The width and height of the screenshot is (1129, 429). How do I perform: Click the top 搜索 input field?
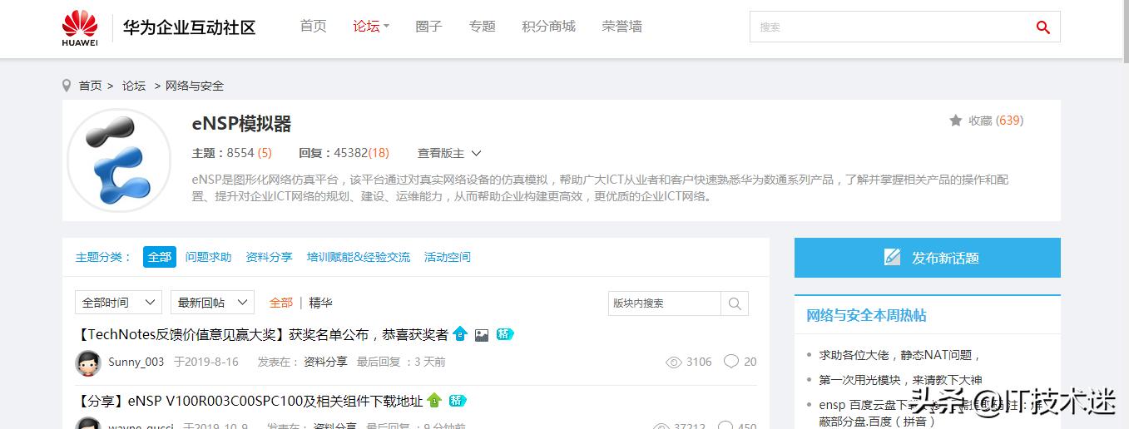tap(888, 27)
